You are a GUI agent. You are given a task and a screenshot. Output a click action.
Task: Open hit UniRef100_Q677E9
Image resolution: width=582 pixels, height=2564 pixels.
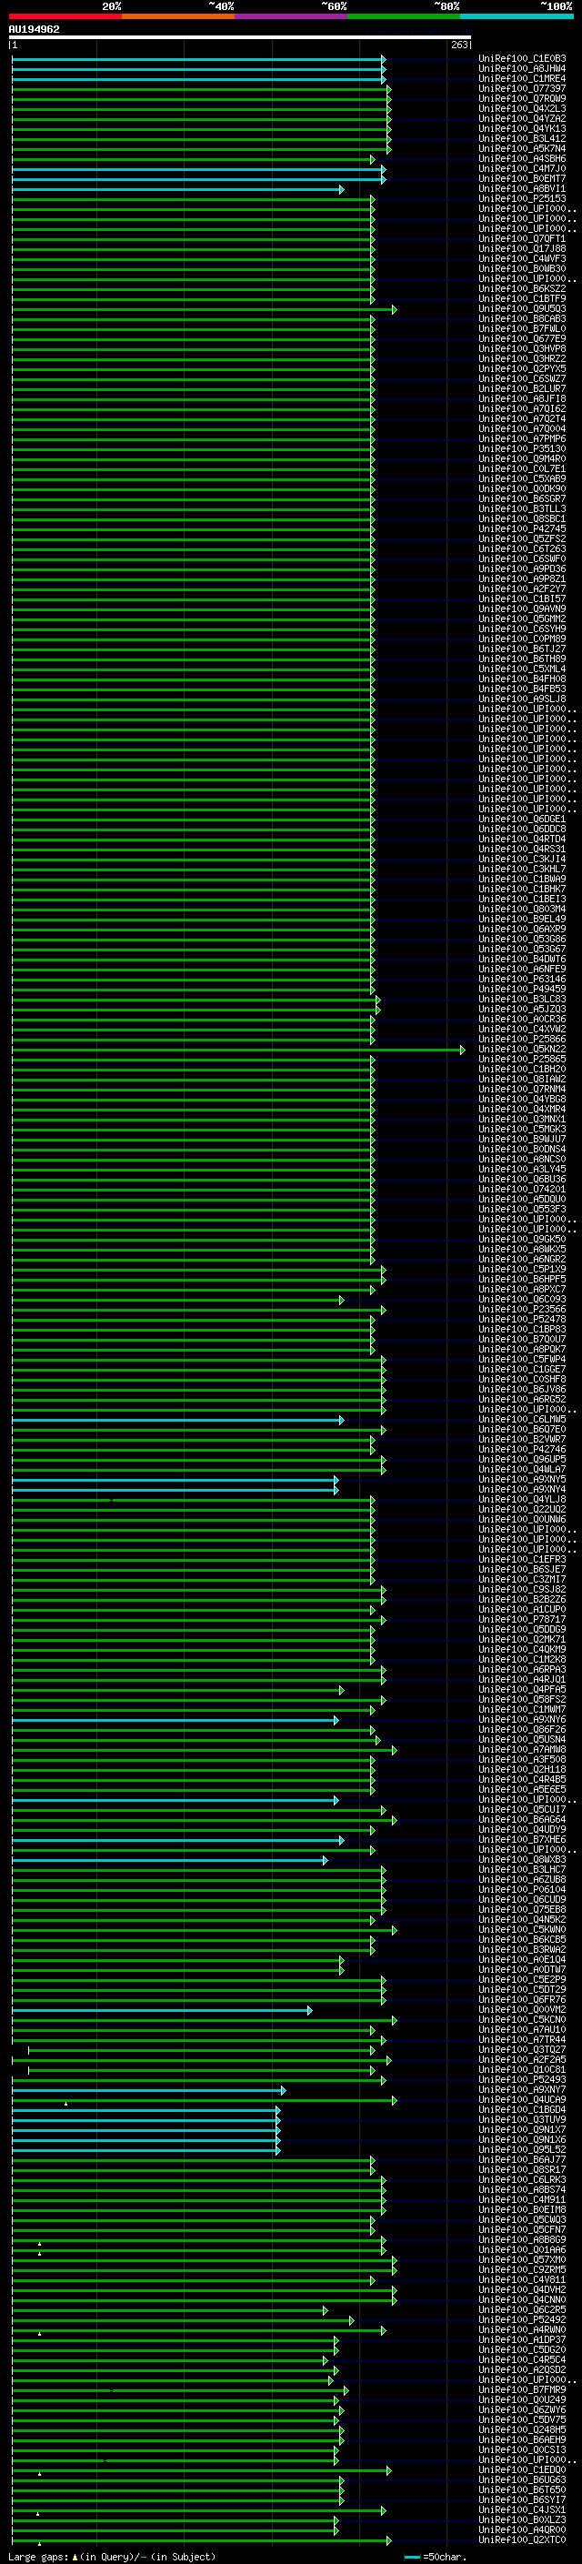click(522, 338)
